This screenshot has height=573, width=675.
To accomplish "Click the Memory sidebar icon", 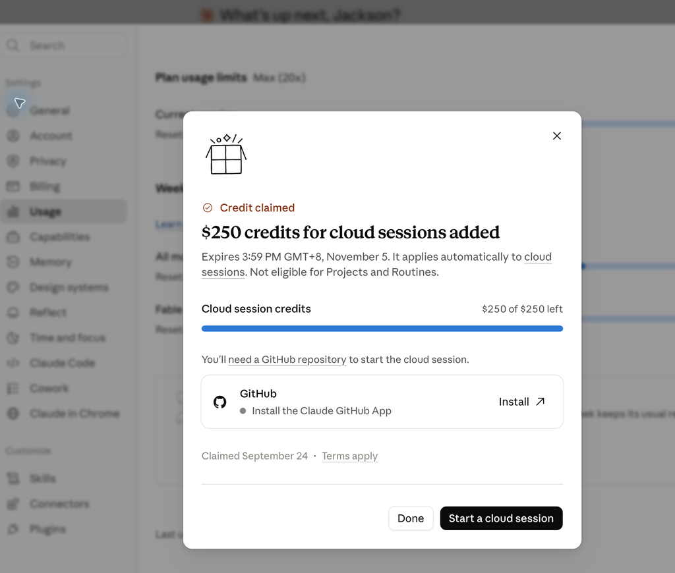I will [13, 262].
